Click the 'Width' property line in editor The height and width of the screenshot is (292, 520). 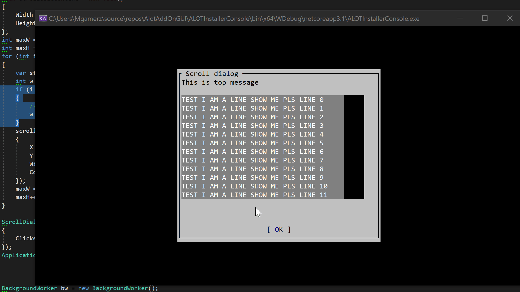24,15
